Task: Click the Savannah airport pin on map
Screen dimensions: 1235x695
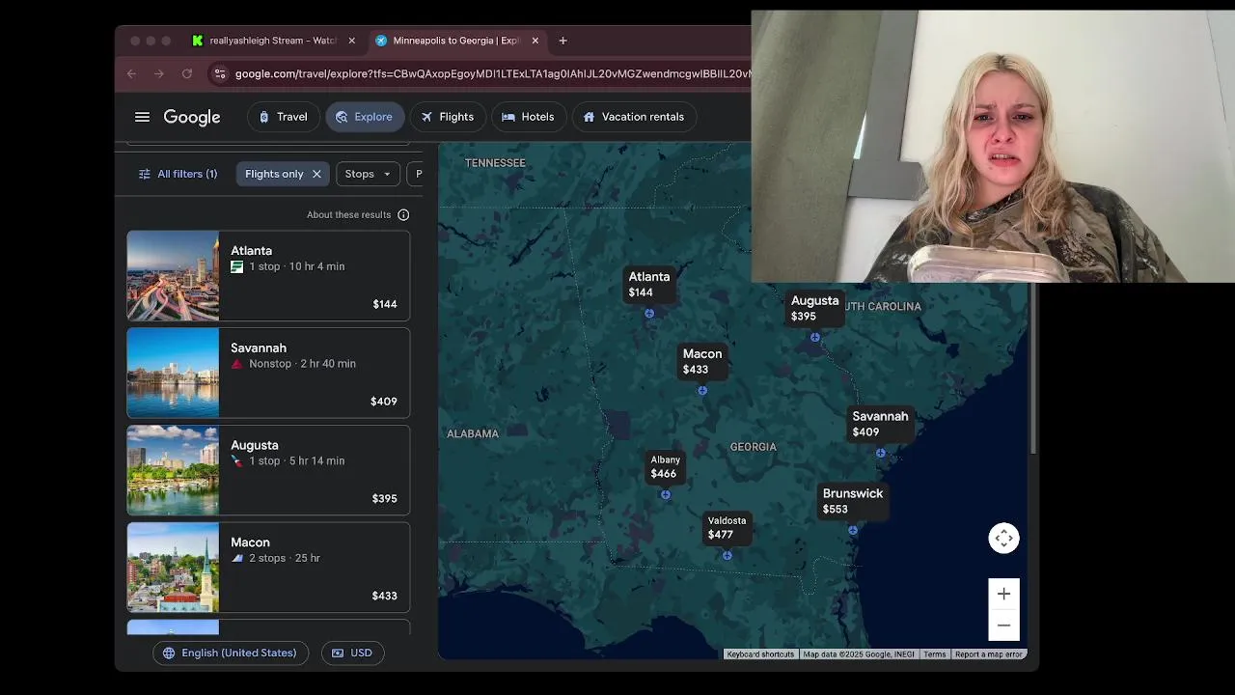Action: 881,453
